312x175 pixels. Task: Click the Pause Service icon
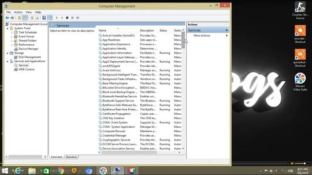pyautogui.click(x=73, y=18)
